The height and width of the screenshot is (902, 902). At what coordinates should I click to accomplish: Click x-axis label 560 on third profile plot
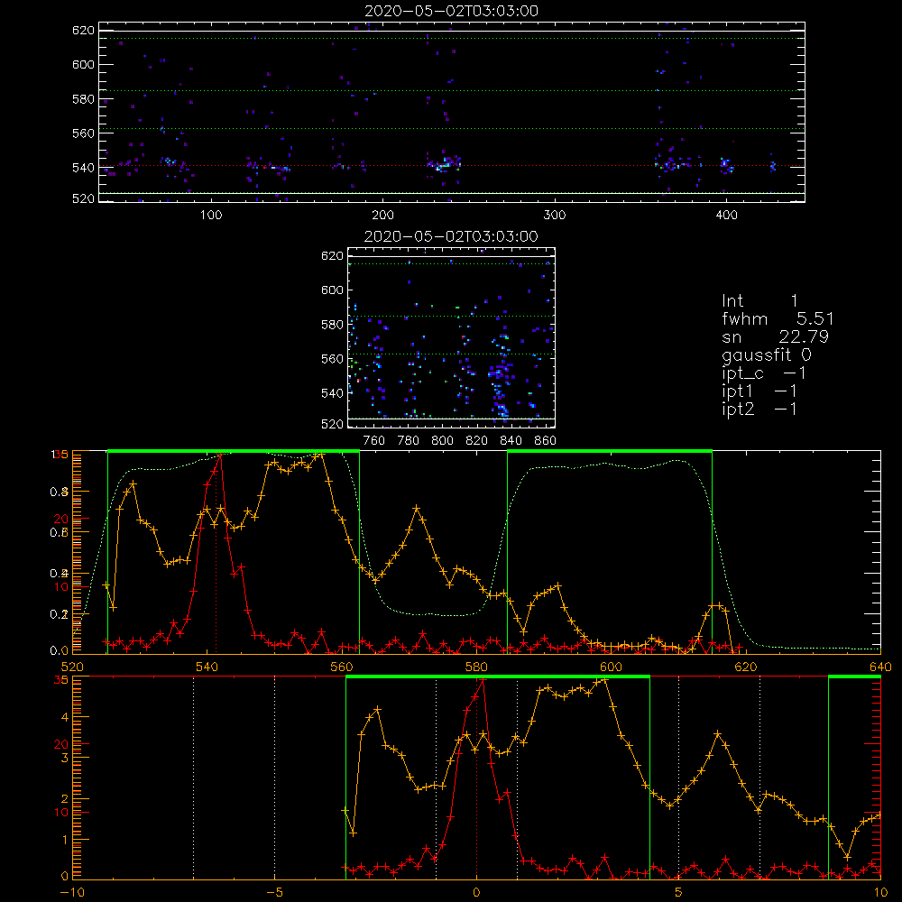[342, 667]
